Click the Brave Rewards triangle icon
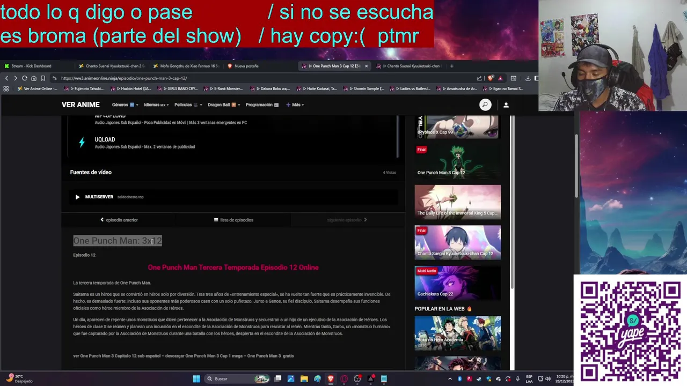The image size is (687, 386). (500, 78)
